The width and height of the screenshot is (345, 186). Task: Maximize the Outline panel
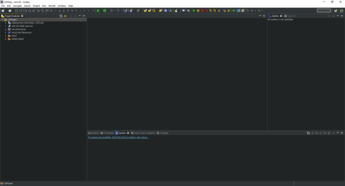342,16
